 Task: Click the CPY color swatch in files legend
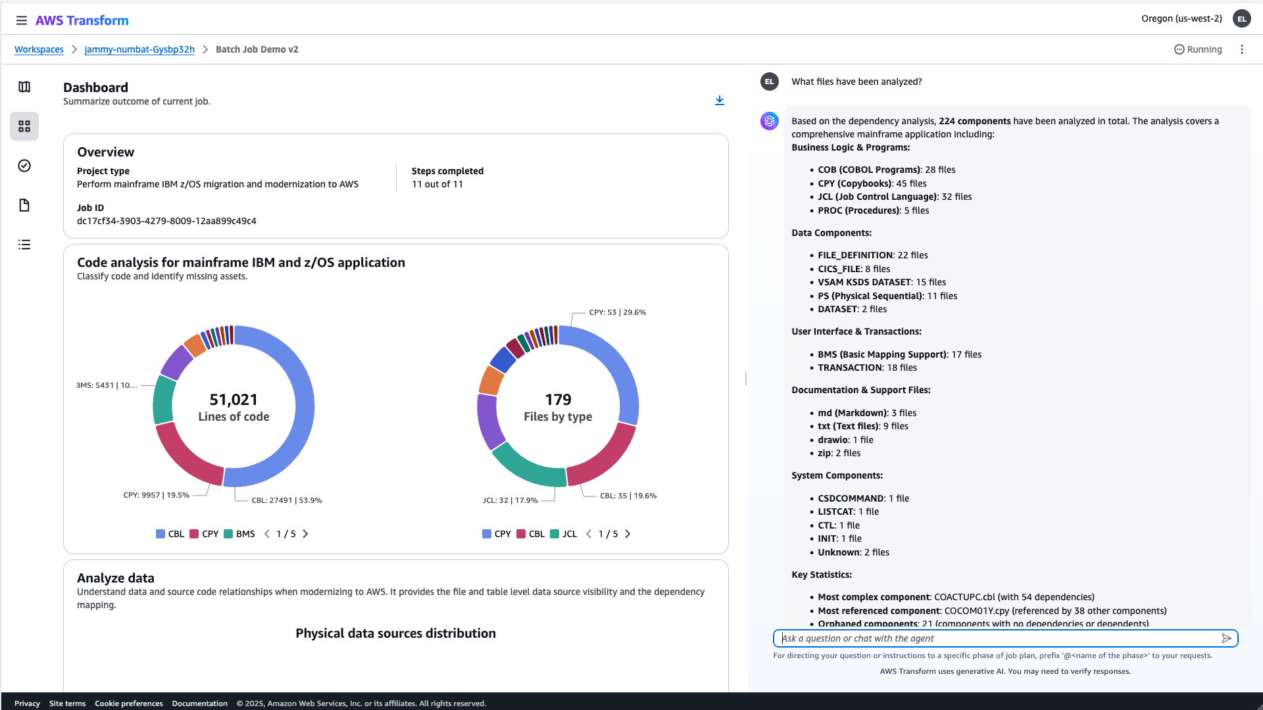coord(487,534)
